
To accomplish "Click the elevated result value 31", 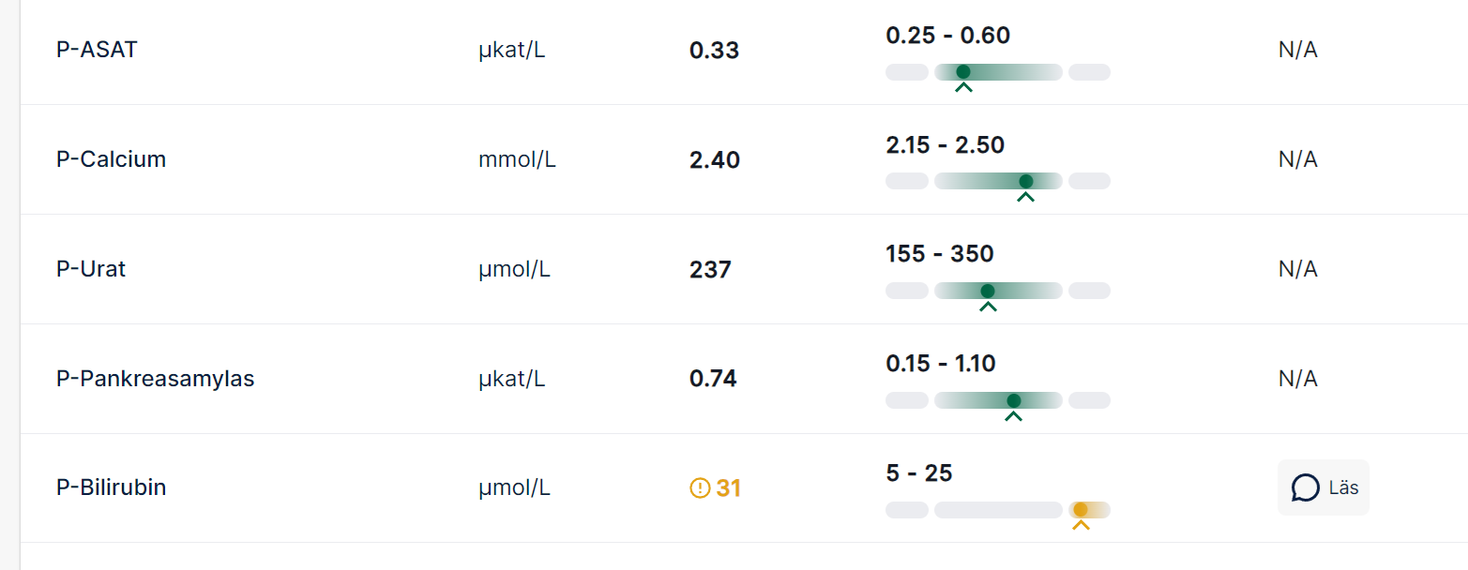I will (729, 488).
